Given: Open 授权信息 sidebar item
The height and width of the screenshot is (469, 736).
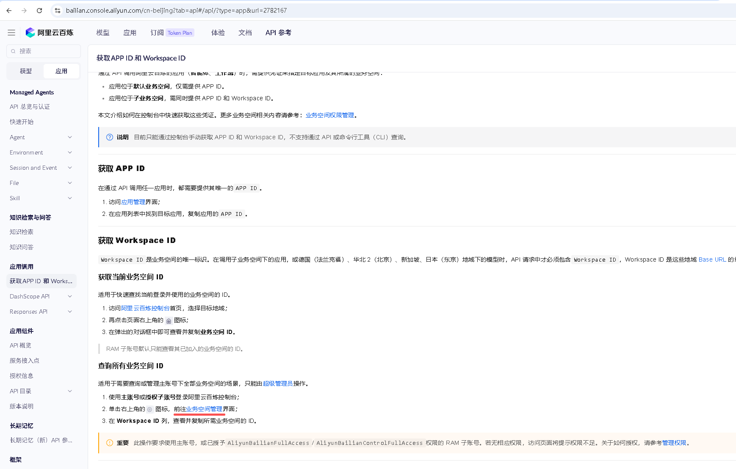Looking at the screenshot, I should (22, 376).
